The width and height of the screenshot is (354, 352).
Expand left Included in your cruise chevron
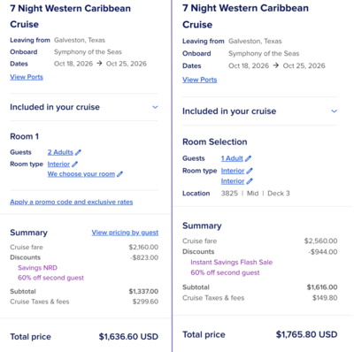pos(155,107)
